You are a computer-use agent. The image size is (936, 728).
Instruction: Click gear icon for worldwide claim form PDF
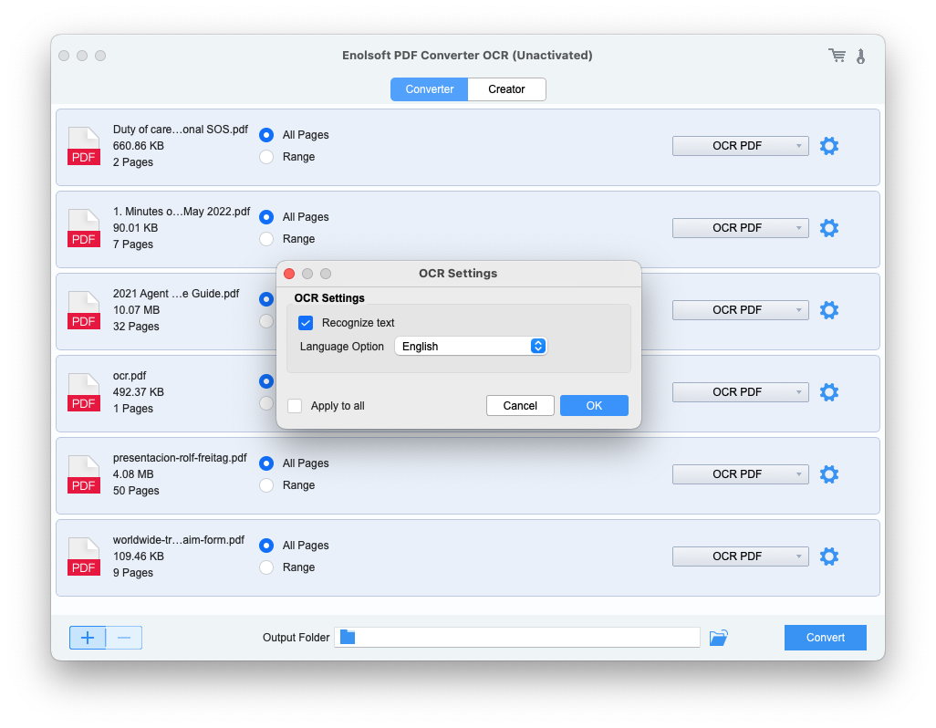pyautogui.click(x=828, y=556)
